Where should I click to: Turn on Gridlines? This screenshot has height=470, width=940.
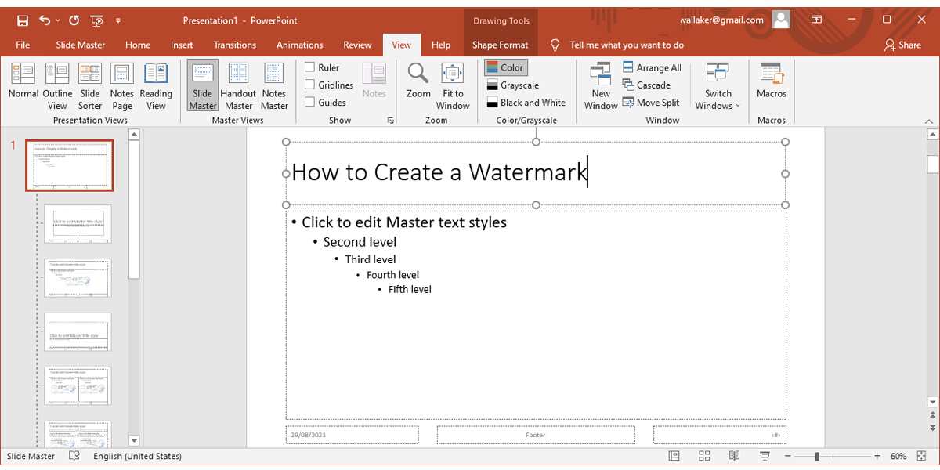(x=309, y=85)
